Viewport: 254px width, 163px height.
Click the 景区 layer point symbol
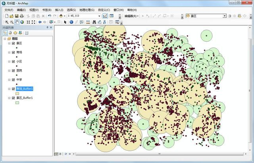pyautogui.click(x=17, y=48)
